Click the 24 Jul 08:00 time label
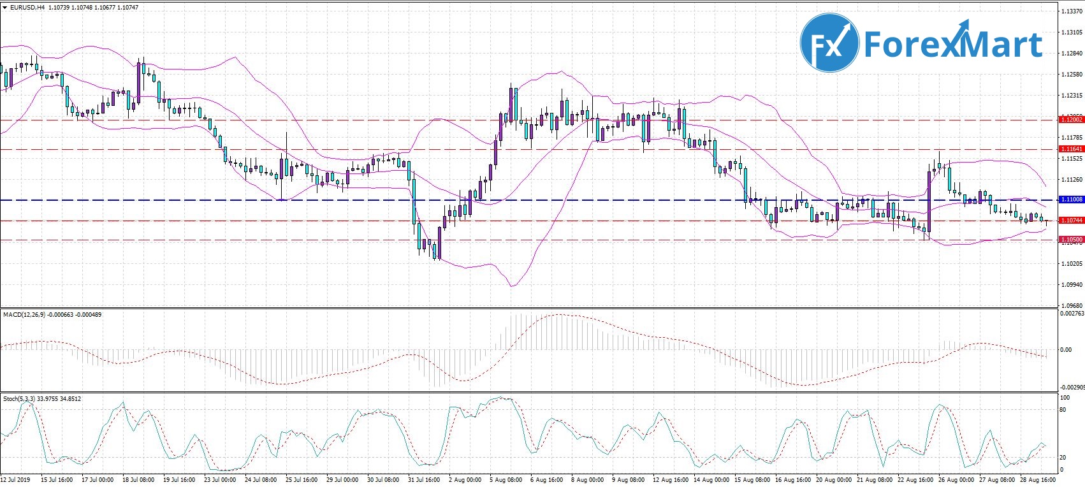The width and height of the screenshot is (1085, 487). click(x=261, y=480)
